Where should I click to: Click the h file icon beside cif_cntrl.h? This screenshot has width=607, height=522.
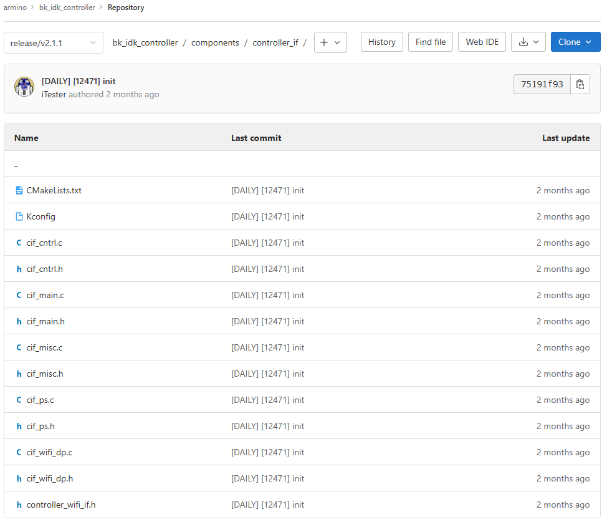pyautogui.click(x=18, y=269)
